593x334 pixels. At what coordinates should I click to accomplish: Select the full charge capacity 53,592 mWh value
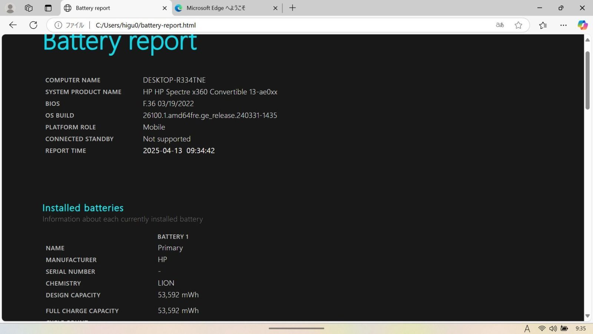(x=178, y=311)
